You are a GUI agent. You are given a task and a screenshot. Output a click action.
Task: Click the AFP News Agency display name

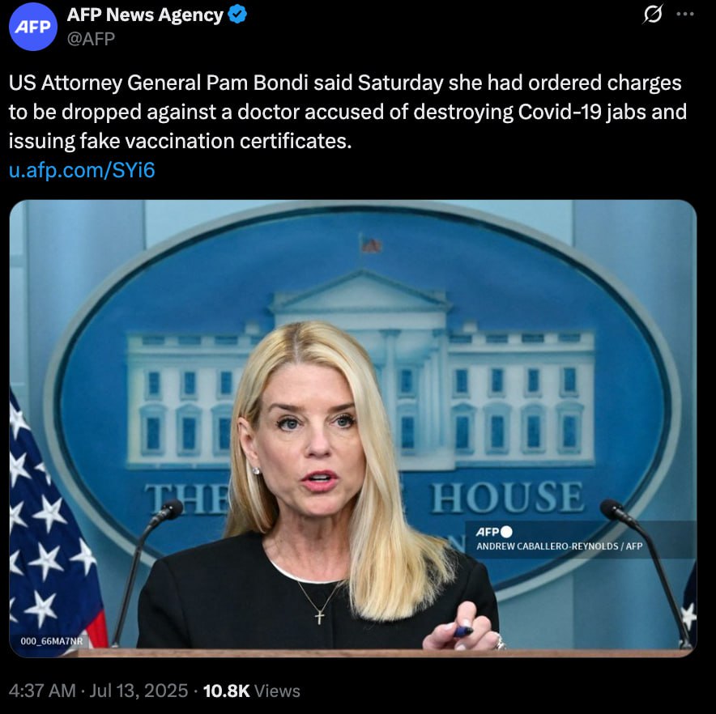coord(145,15)
